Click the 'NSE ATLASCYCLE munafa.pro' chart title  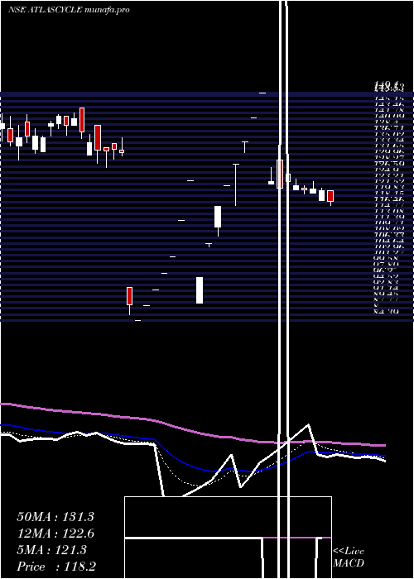tap(69, 10)
